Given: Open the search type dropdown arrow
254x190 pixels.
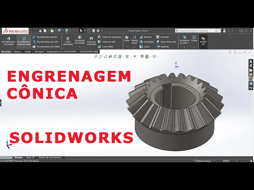Looking at the screenshot, I should tap(220, 30).
